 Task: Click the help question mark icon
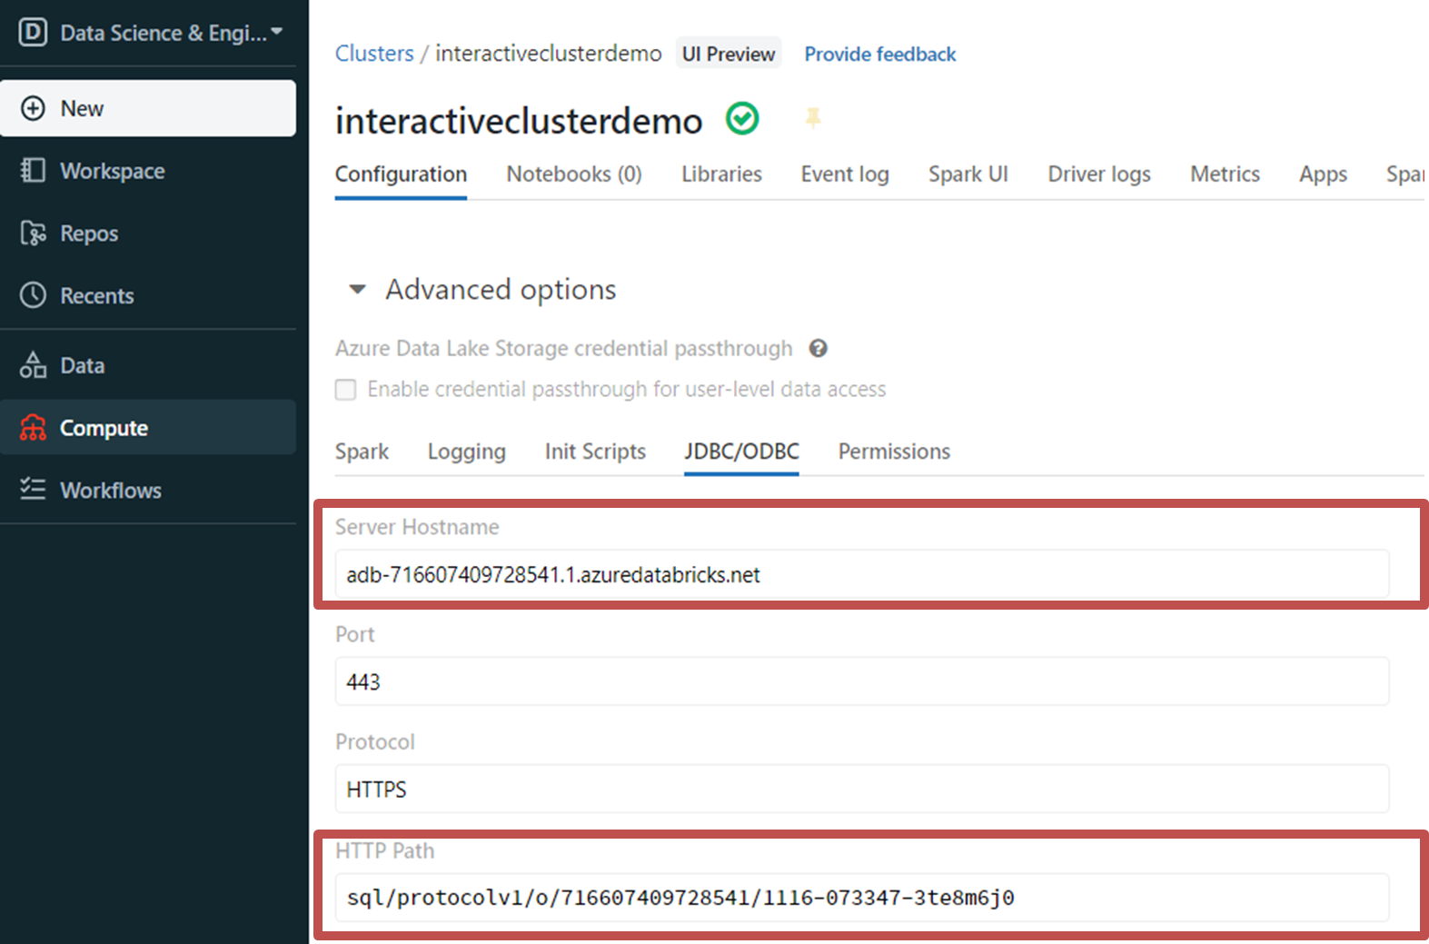tap(819, 348)
